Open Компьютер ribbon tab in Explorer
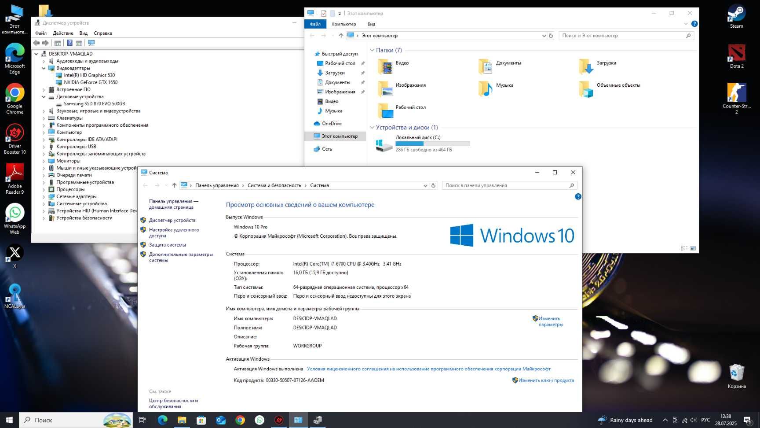Screen dimensions: 760x428 tap(344, 24)
